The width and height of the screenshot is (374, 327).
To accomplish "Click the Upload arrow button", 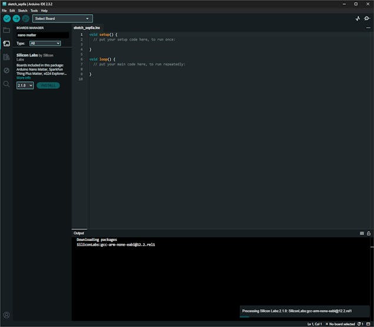I will pyautogui.click(x=16, y=18).
